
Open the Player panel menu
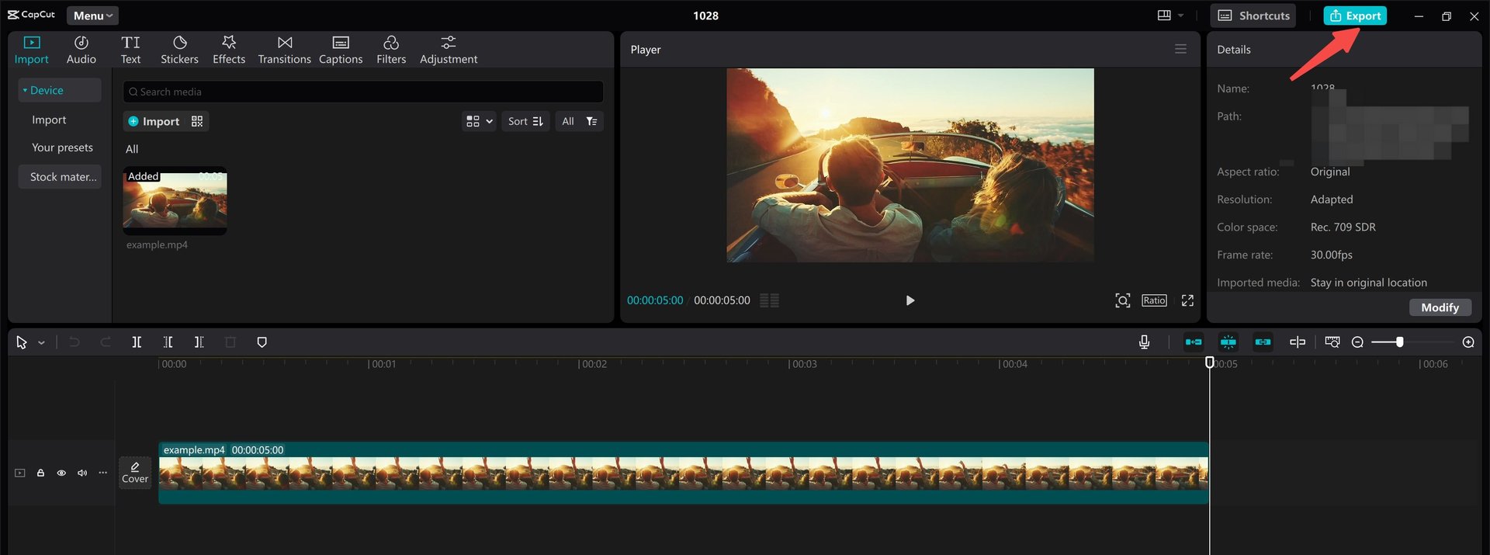[1180, 49]
